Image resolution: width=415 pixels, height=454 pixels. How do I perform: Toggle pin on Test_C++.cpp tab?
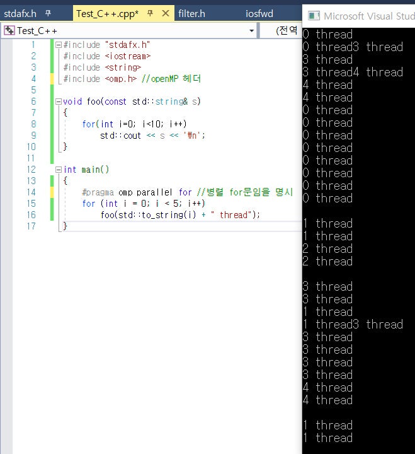(150, 13)
